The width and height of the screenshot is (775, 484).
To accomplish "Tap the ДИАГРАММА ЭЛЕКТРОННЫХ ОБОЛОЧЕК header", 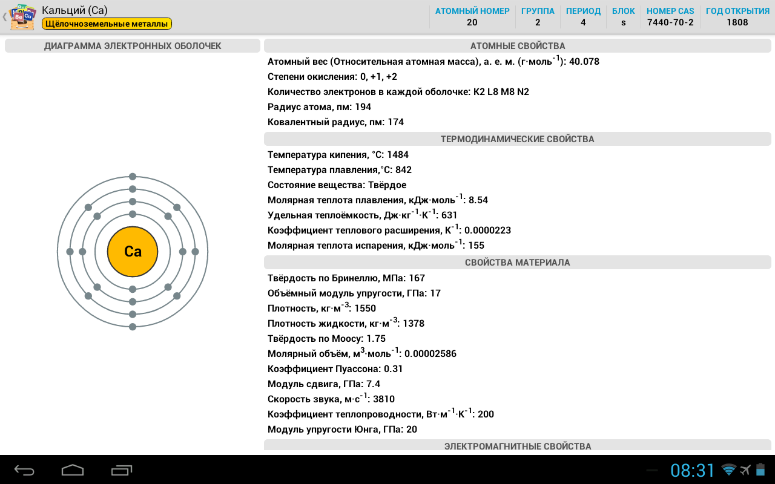I will (x=133, y=46).
